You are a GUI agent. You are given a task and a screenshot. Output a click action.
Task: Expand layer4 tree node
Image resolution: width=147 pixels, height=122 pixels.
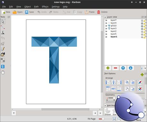(106, 23)
